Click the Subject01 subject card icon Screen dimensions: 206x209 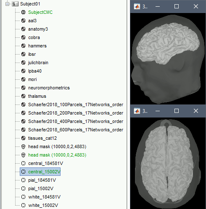[x=15, y=4]
